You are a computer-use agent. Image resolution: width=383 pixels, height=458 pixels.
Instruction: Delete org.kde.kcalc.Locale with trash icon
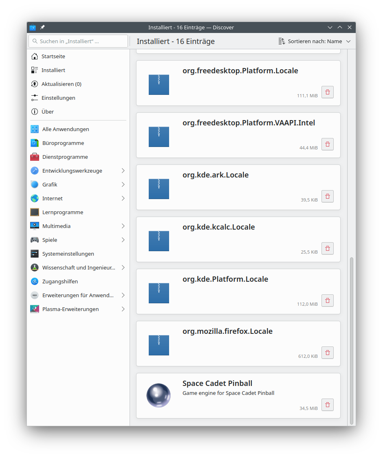click(328, 248)
